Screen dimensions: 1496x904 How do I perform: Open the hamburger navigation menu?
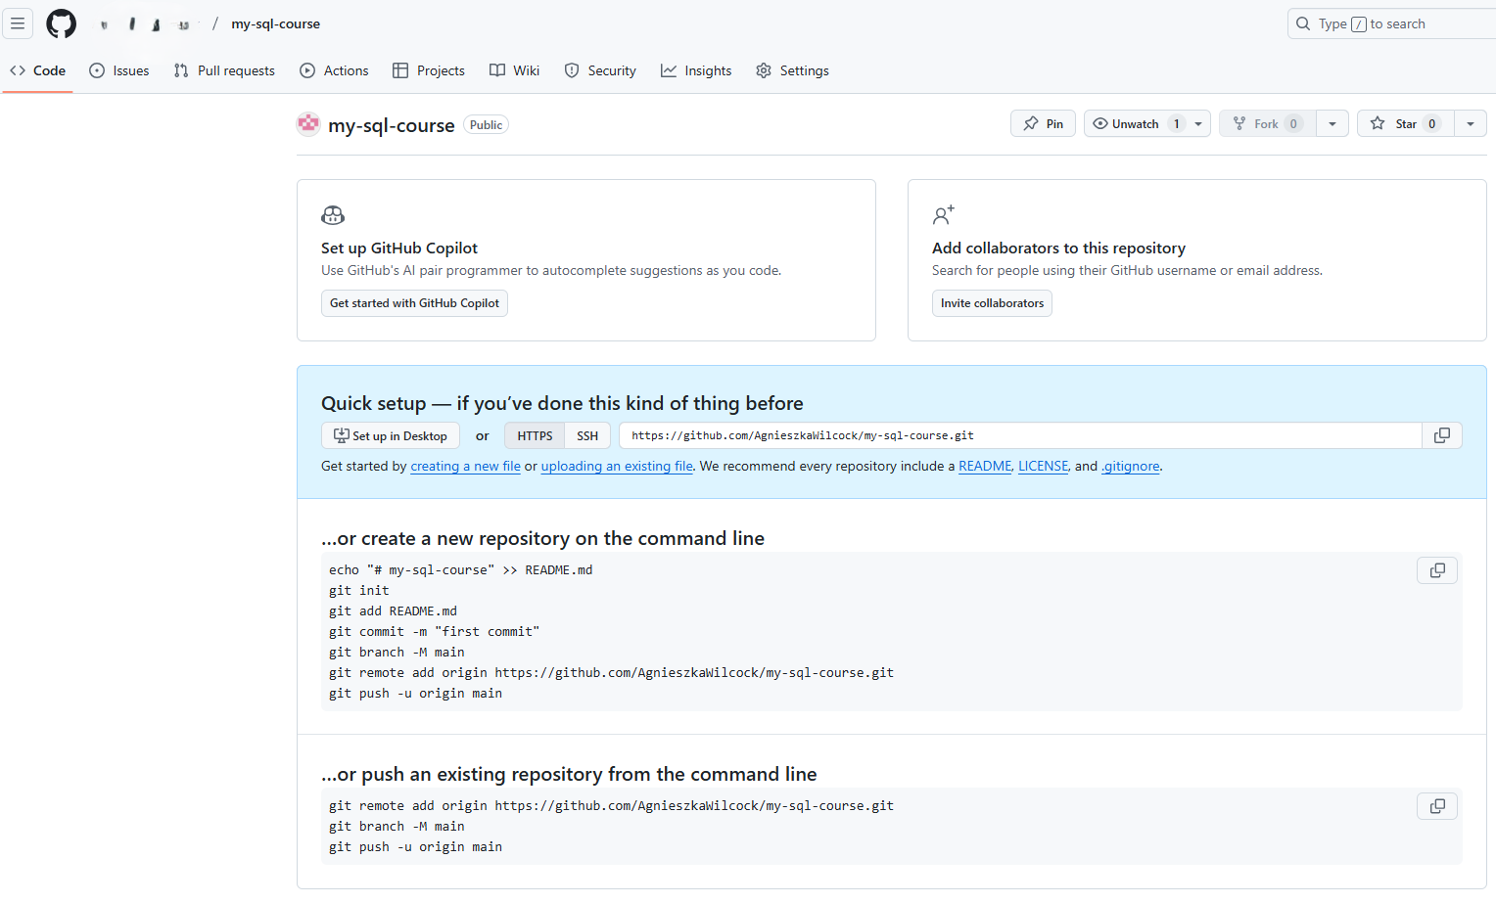(x=18, y=23)
